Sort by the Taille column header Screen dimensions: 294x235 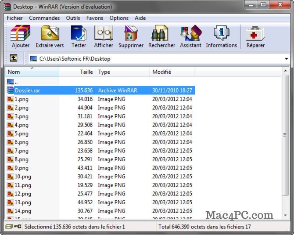[77, 72]
